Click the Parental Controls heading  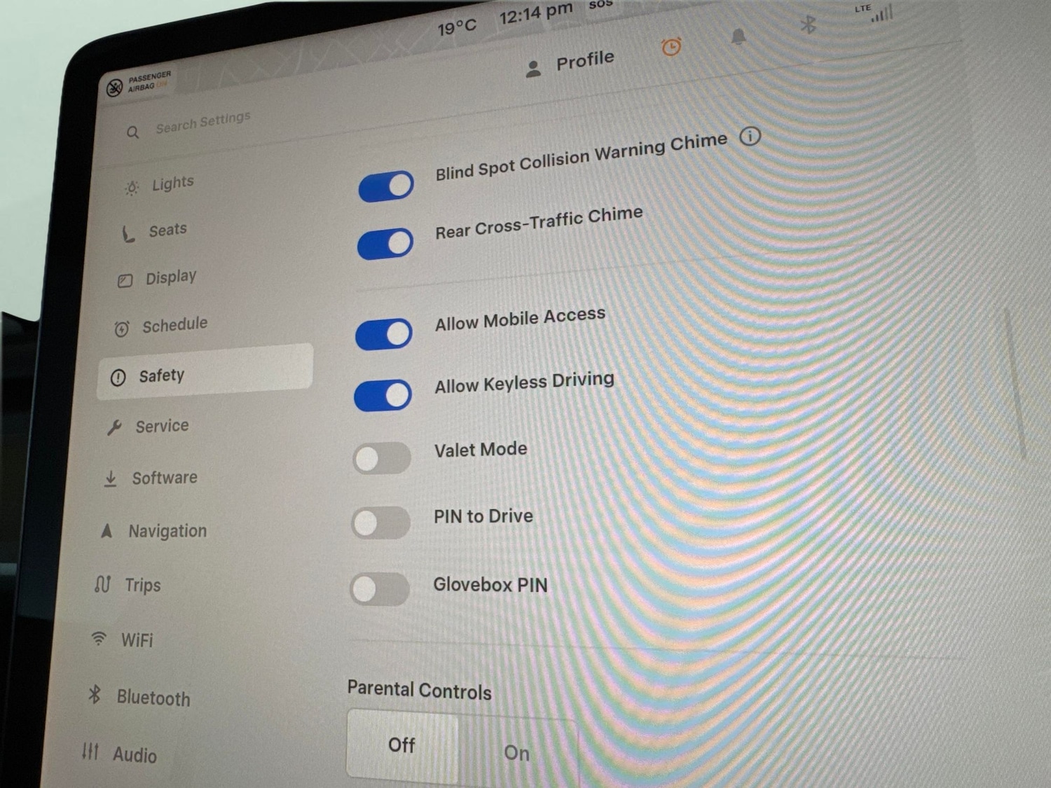coord(419,690)
